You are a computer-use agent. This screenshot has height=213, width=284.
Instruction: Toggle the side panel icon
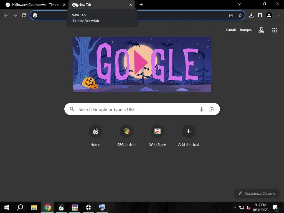pos(260,16)
